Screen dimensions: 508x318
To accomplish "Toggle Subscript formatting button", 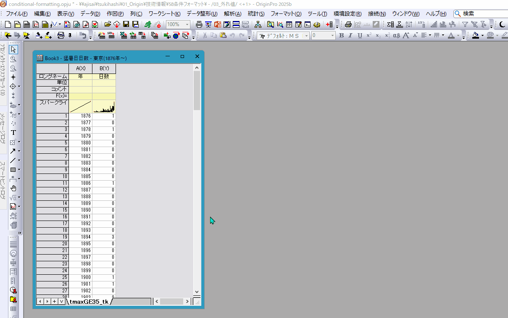I will pyautogui.click(x=378, y=36).
